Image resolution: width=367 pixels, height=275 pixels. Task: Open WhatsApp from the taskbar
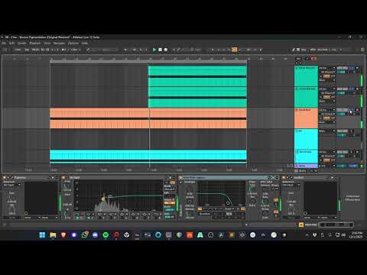pos(85,235)
